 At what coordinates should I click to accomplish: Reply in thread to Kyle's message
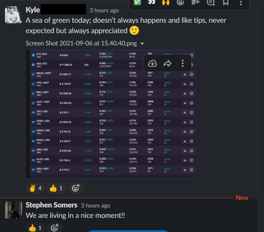coord(210,3)
